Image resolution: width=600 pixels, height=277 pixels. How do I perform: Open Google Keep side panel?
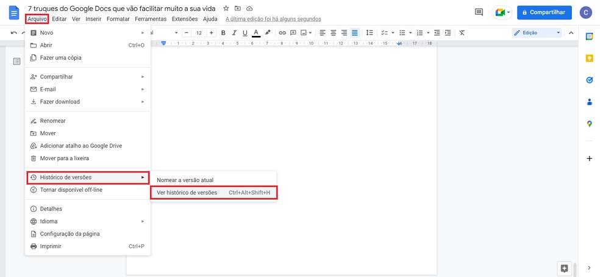click(x=589, y=58)
